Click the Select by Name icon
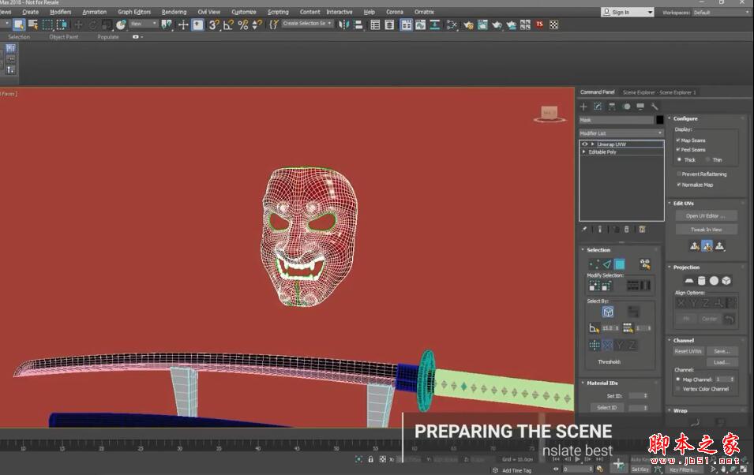 tap(32, 24)
